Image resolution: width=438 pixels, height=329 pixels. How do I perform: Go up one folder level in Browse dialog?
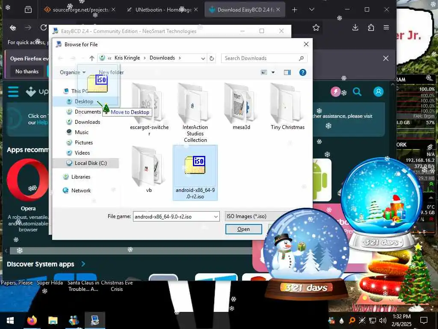pyautogui.click(x=92, y=58)
